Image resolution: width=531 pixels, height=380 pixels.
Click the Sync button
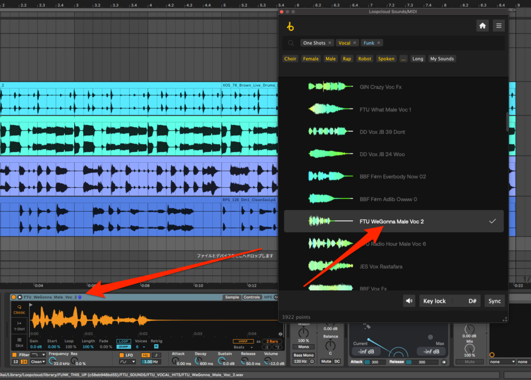494,301
